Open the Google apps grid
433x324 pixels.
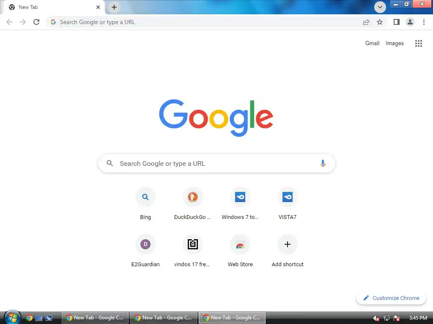pyautogui.click(x=419, y=43)
